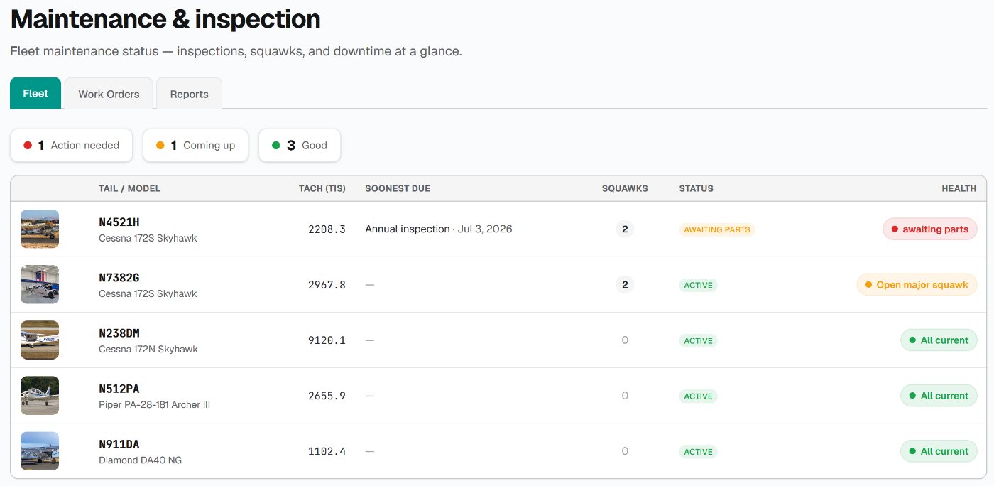Click the Active status tag for N911DA

699,451
